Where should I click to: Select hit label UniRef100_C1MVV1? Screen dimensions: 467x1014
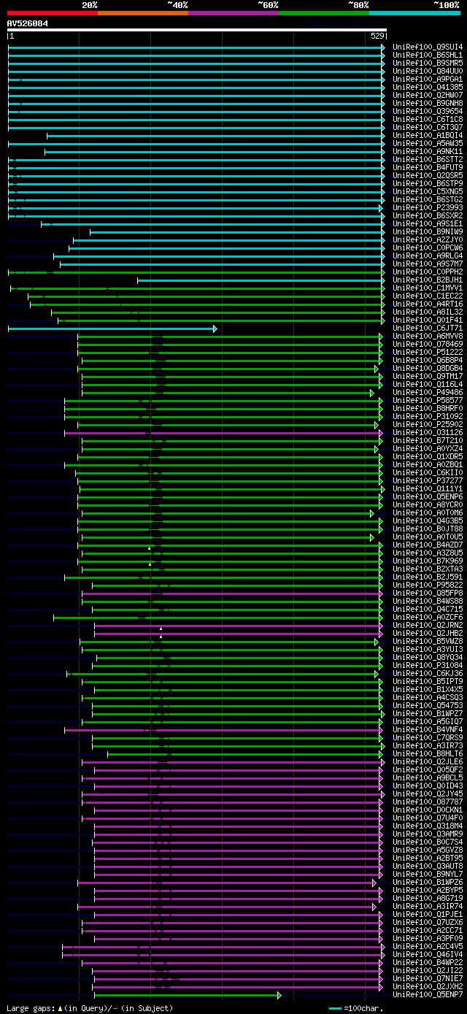428,288
